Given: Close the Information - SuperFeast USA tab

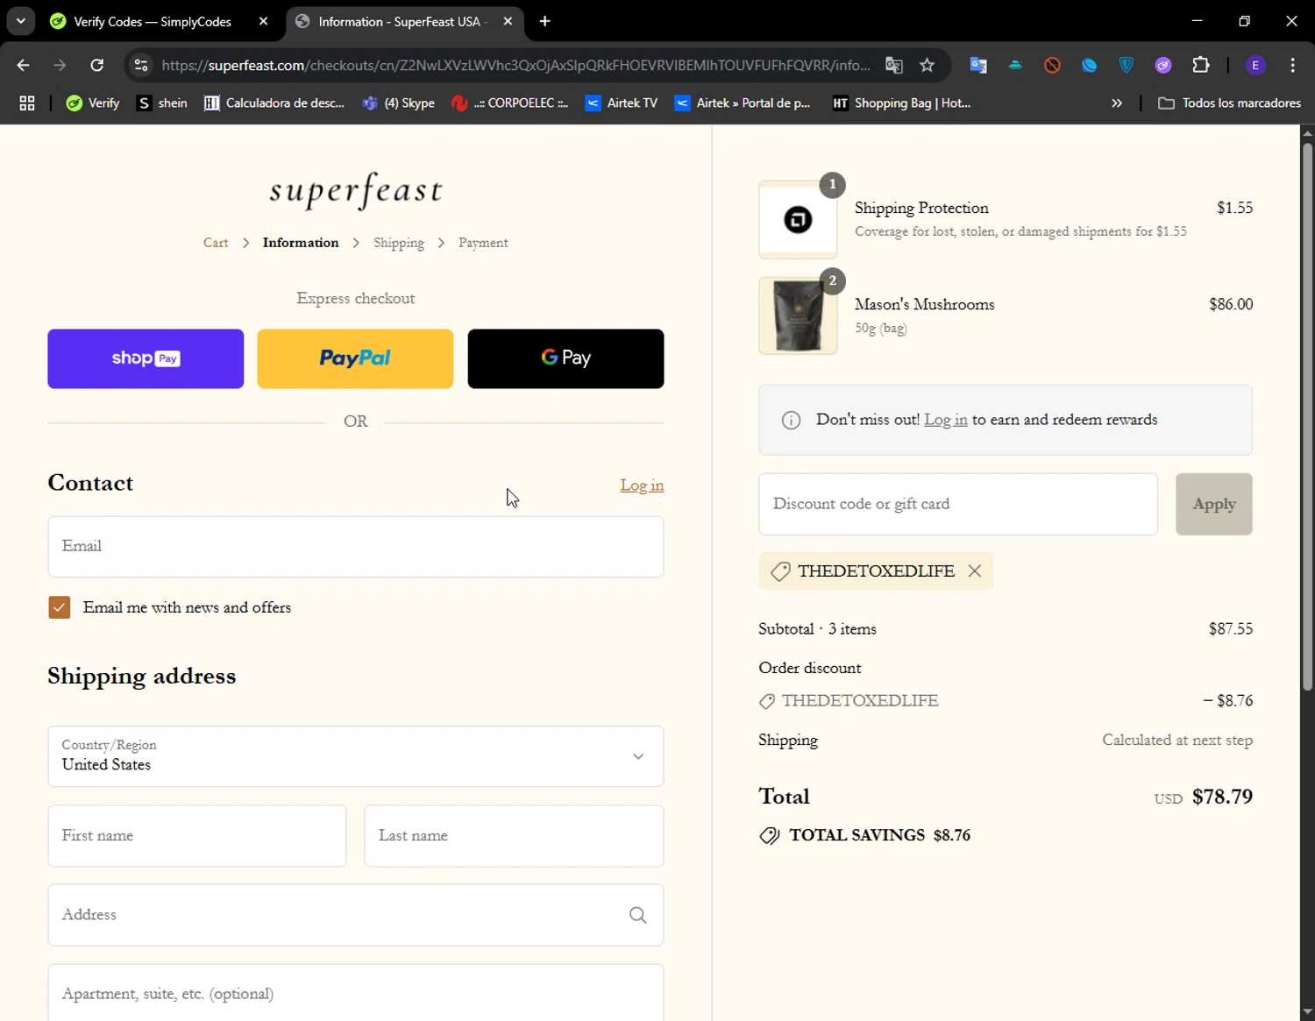Looking at the screenshot, I should (x=508, y=22).
